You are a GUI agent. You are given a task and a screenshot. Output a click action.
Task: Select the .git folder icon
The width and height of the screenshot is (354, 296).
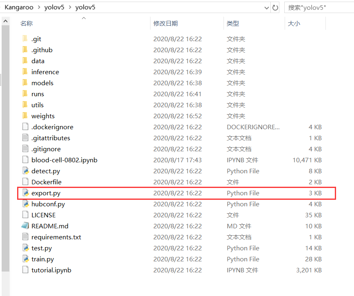[x=25, y=39]
